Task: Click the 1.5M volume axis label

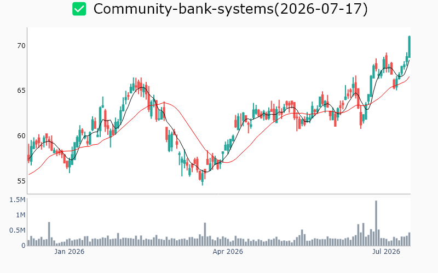Action: coord(18,200)
